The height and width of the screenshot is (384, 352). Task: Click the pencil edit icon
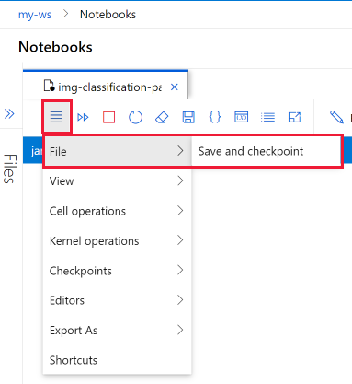click(x=336, y=117)
